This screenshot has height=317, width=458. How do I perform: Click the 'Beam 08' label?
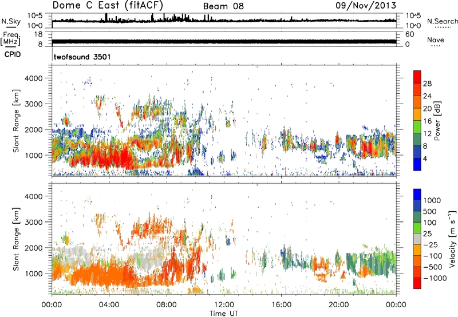223,6
